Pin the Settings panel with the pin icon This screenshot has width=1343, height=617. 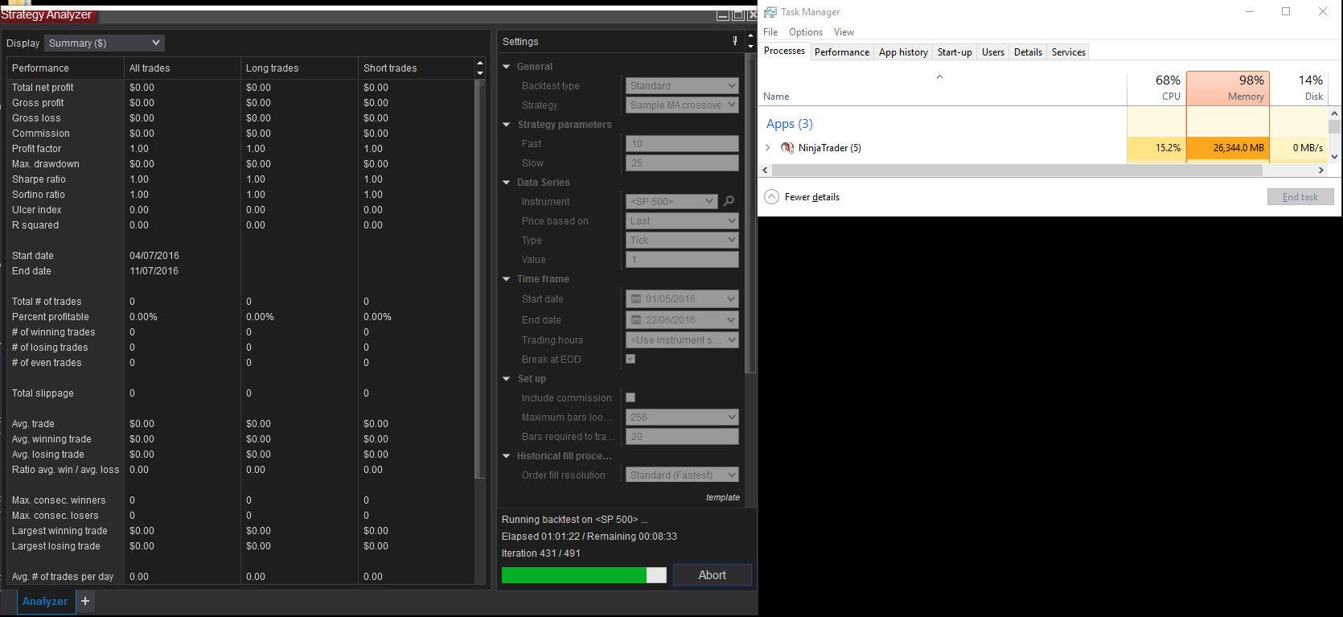pos(735,41)
